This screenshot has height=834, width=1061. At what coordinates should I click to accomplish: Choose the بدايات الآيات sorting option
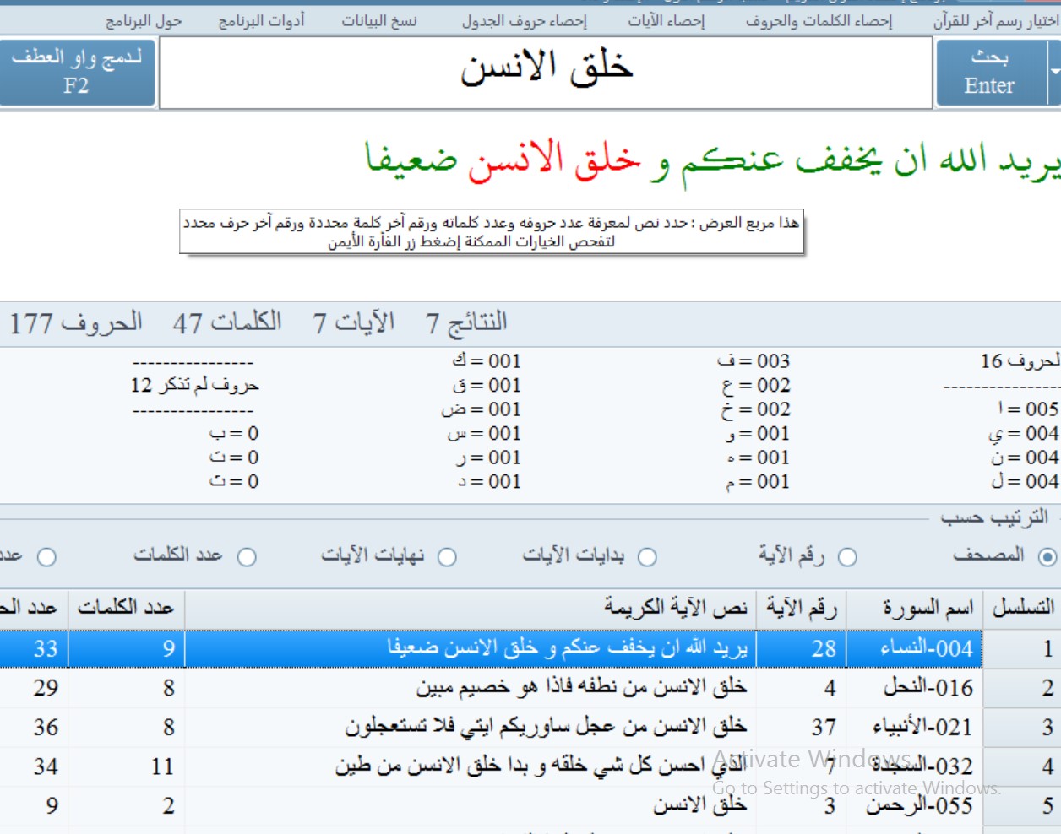pyautogui.click(x=647, y=557)
